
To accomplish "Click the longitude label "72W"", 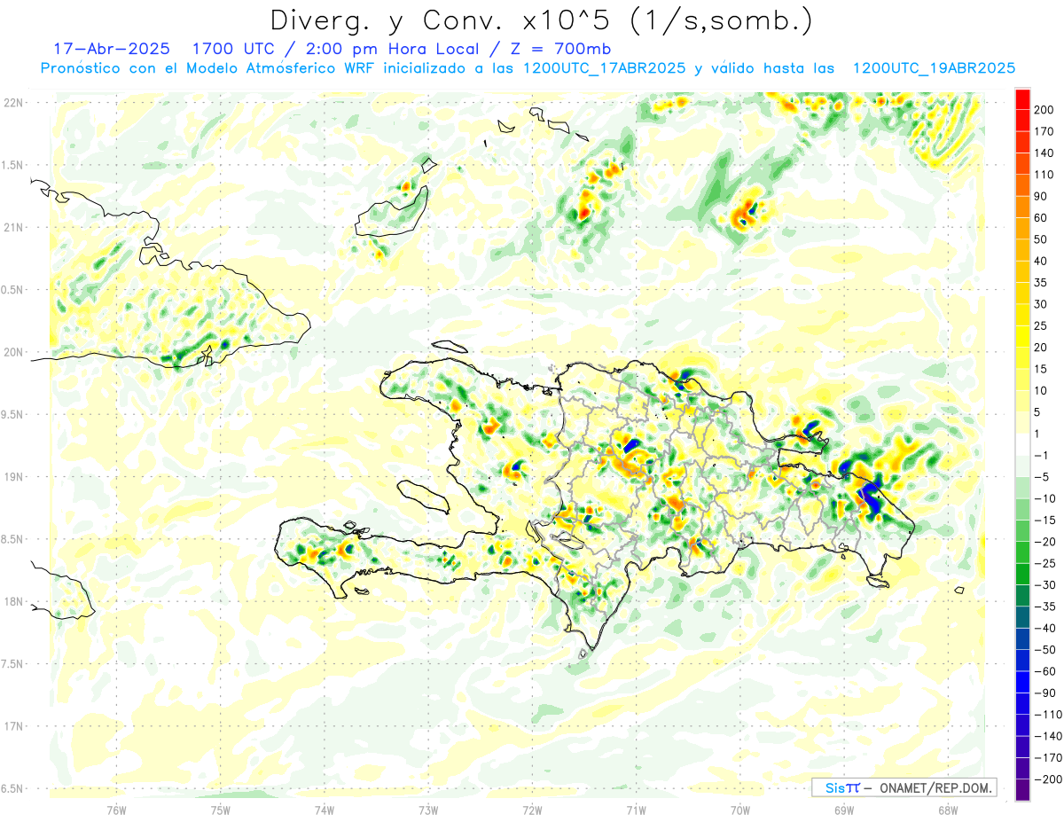I will pos(532,810).
